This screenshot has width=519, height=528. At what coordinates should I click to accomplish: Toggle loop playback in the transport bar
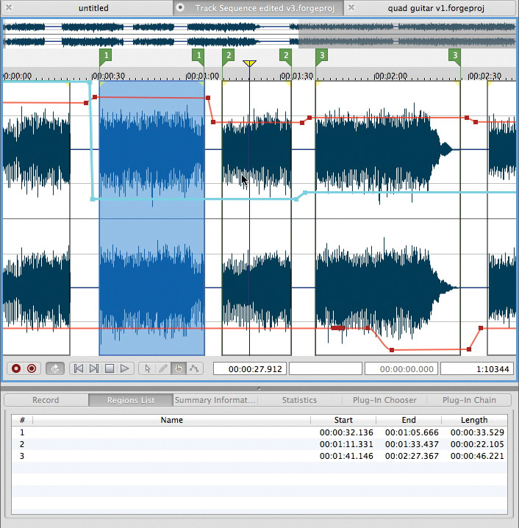pos(54,368)
